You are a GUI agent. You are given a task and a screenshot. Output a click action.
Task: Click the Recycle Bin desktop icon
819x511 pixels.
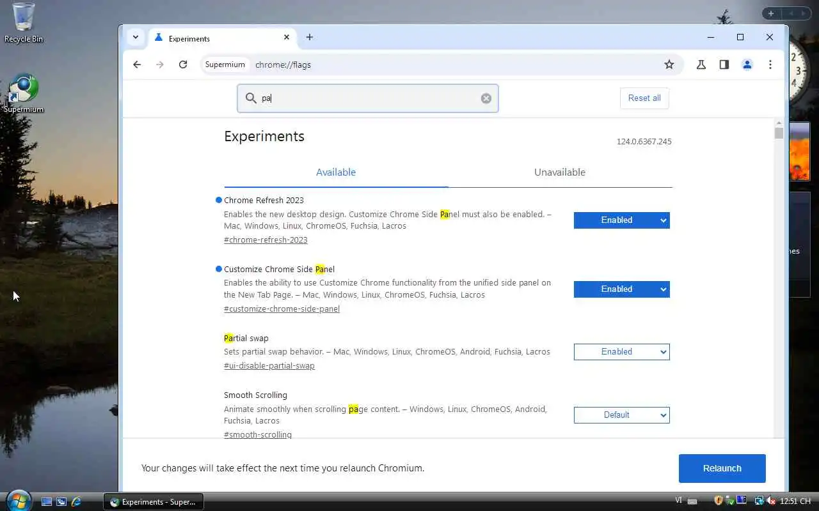tap(24, 23)
